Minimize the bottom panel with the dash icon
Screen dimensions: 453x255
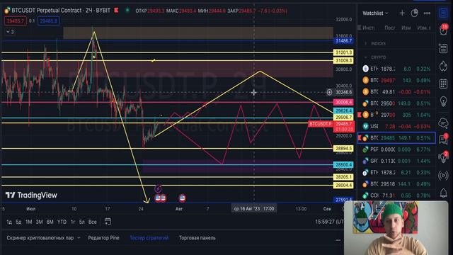(338, 240)
